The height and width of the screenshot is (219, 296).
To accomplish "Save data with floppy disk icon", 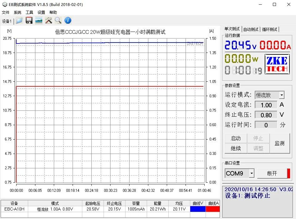I will coord(29,20).
